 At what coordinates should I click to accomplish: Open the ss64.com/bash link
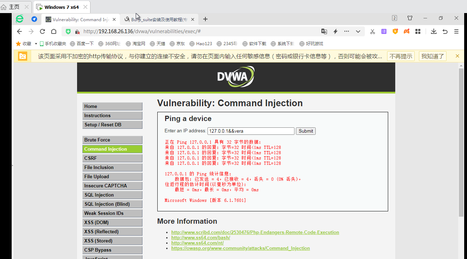(201, 237)
